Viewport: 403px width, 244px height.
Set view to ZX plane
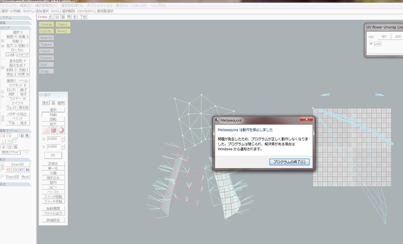point(15,170)
